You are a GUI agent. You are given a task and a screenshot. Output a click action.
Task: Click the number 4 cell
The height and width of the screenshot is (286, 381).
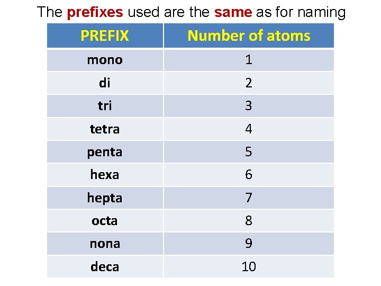click(249, 129)
